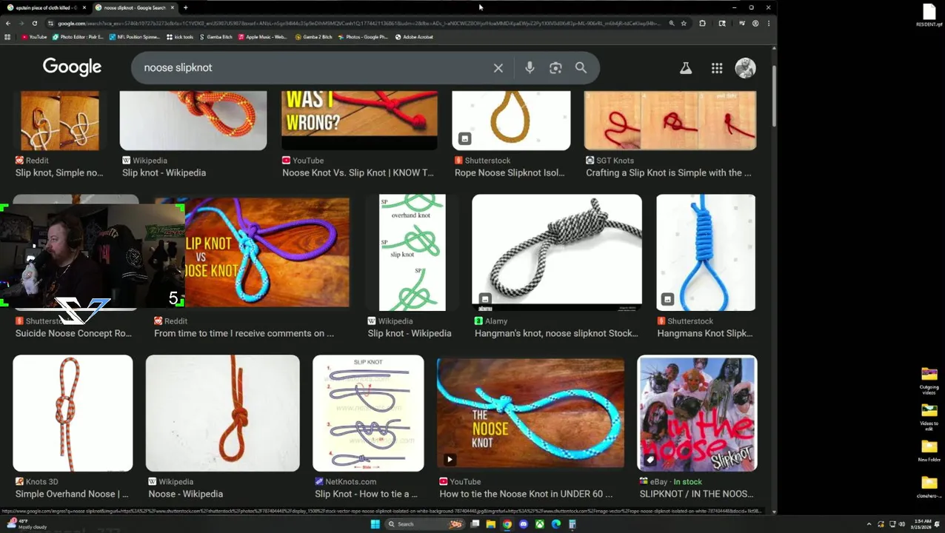Open Discord from taskbar

pos(524,524)
